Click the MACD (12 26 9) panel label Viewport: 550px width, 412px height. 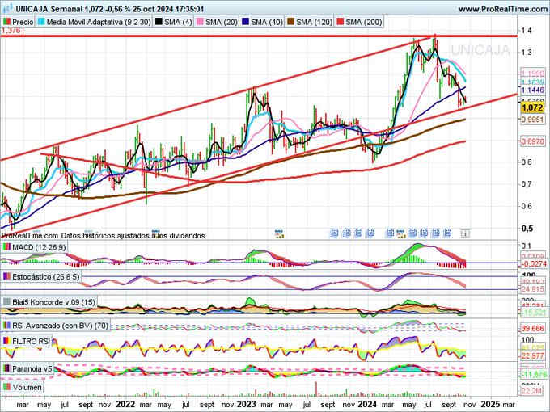pyautogui.click(x=39, y=247)
